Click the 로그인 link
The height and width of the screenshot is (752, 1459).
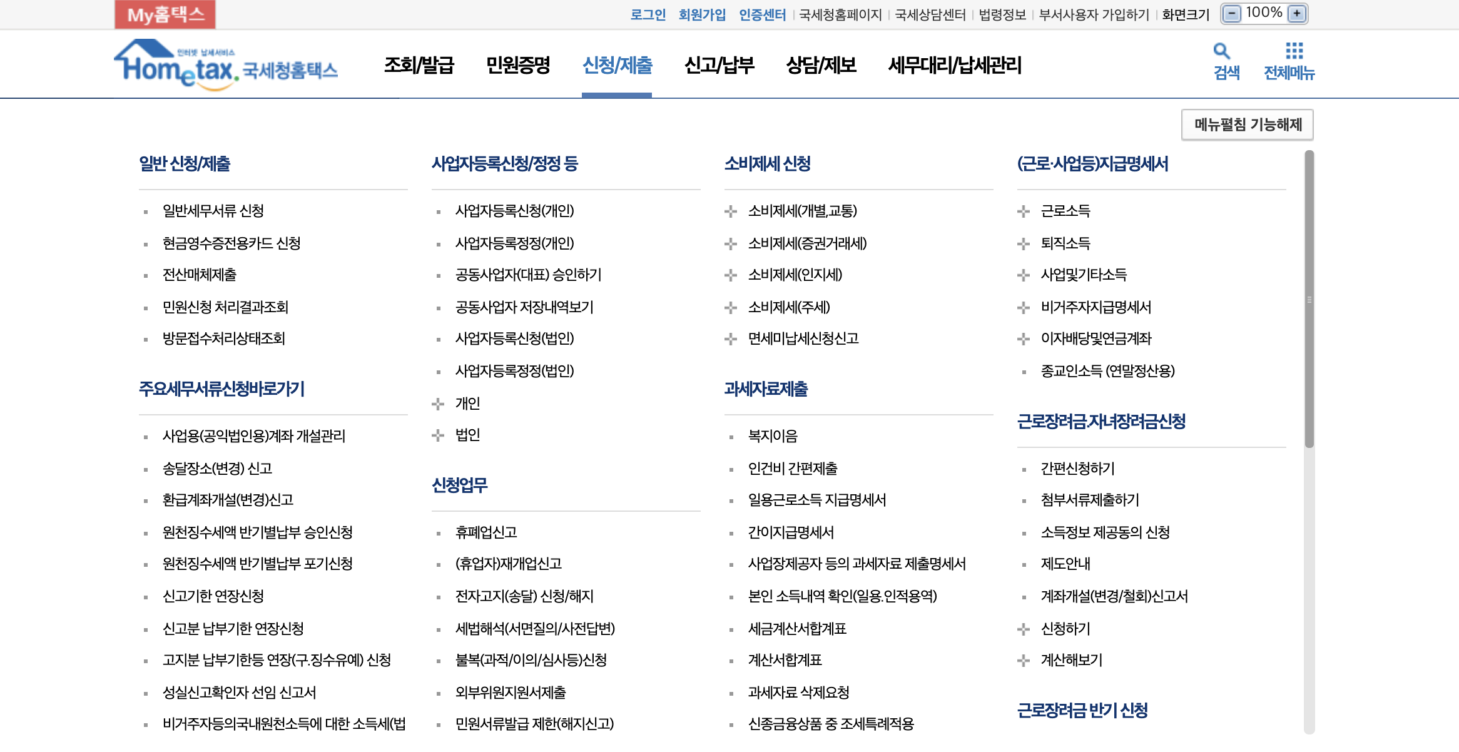pyautogui.click(x=648, y=14)
